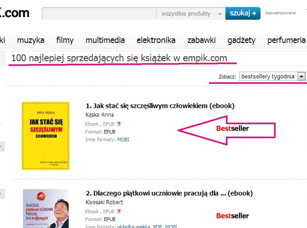
Task: Click the arrow icon on the szukaj button
Action: coord(254,13)
